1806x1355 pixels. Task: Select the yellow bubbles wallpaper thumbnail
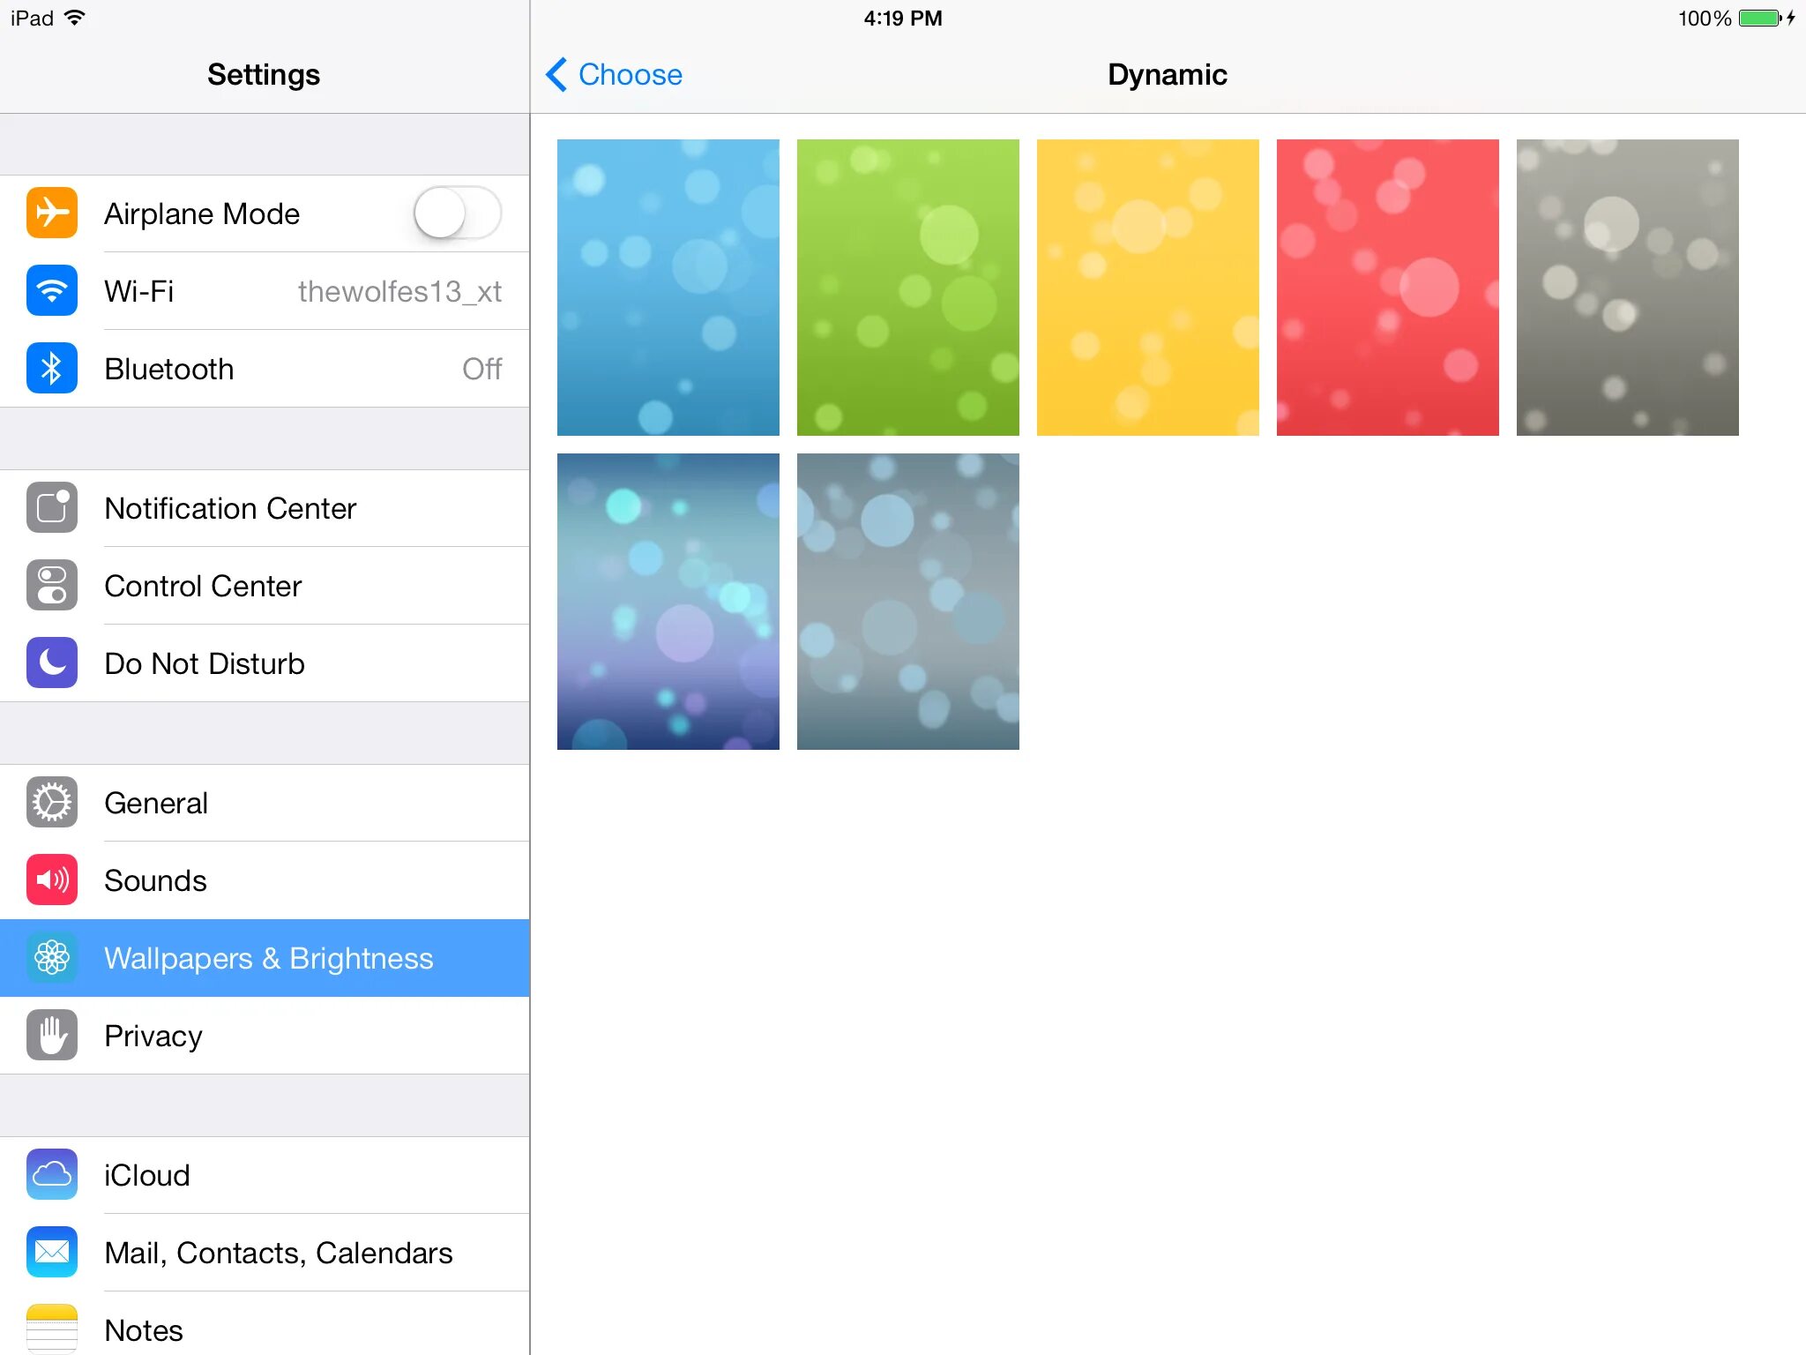[1147, 288]
